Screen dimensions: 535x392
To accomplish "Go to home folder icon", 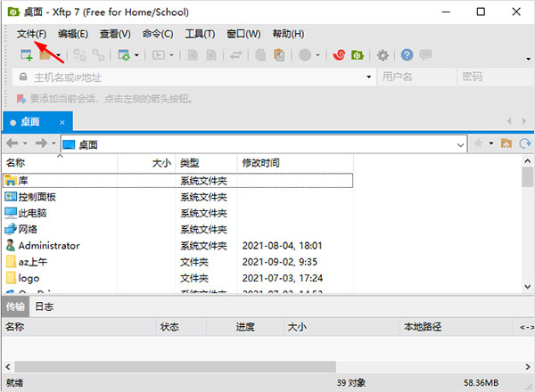I will pyautogui.click(x=506, y=143).
